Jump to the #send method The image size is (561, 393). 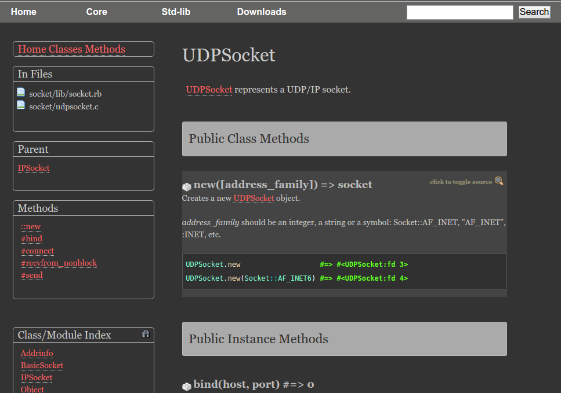[31, 275]
